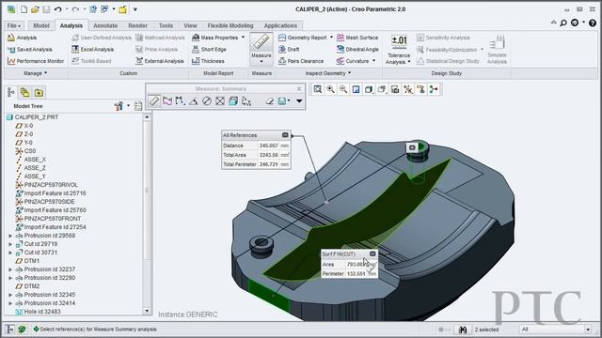602x338 pixels.
Task: Open the selection filter All dropdown
Action: (588, 330)
